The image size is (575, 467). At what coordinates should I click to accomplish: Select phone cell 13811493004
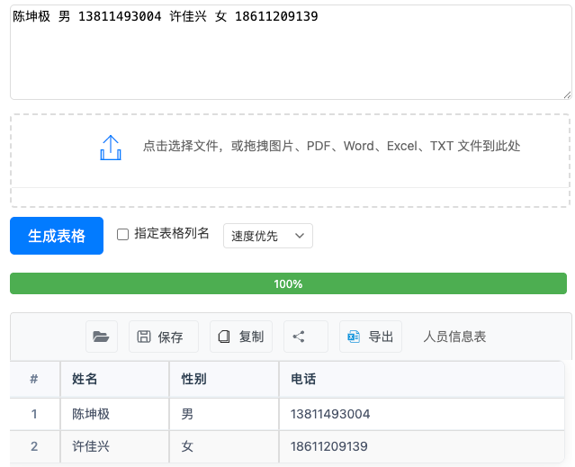422,414
